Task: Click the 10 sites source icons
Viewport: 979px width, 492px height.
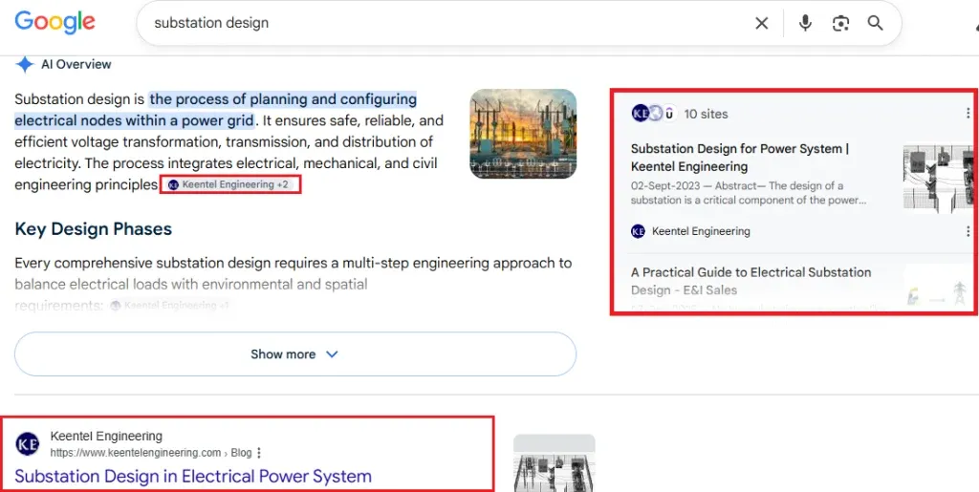Action: pos(654,114)
